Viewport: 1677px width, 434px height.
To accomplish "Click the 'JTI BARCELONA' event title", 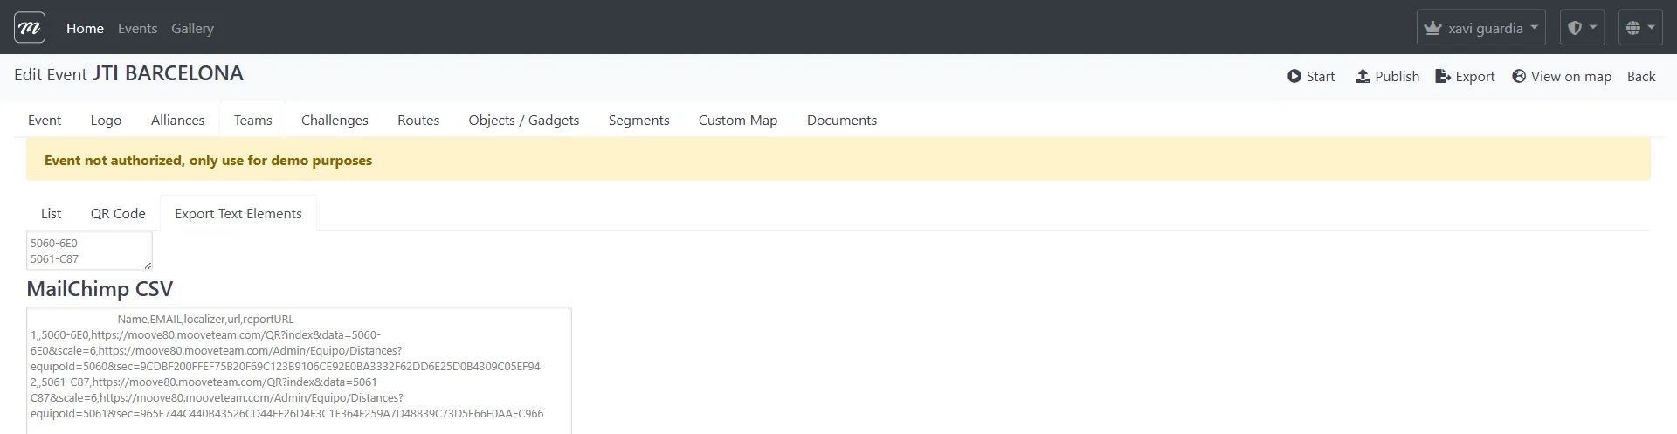I will 168,73.
